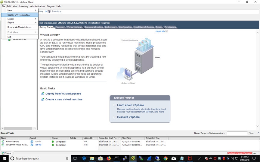This screenshot has width=260, height=162.
Task: Click the VM icon in Power Off target
Action: point(32,145)
